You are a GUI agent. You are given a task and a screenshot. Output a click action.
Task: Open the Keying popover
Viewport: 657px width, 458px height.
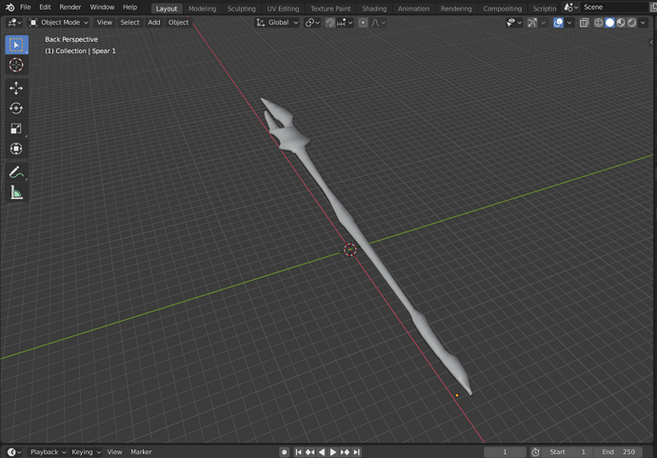86,451
